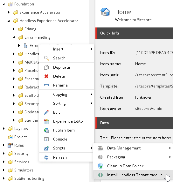
Task: Open the Sorting submenu
Action: [x=66, y=103]
